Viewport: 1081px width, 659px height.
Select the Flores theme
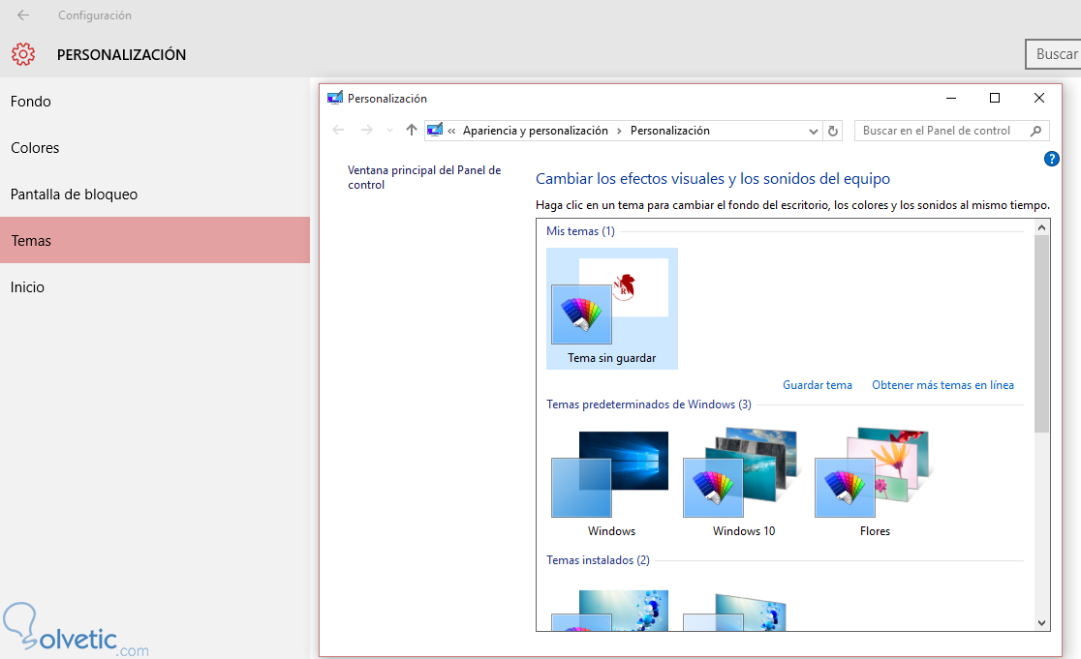pos(874,482)
